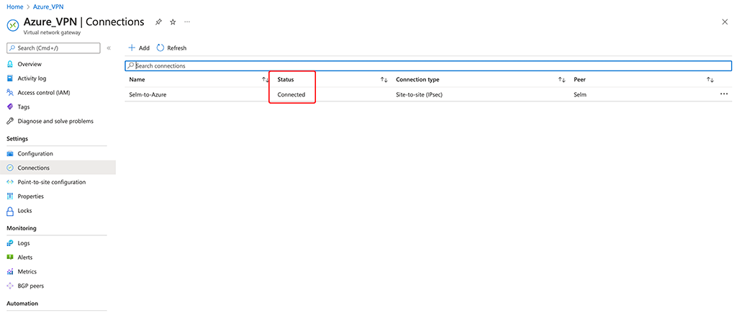The height and width of the screenshot is (313, 737).
Task: Select Metrics menu item
Action: point(27,272)
